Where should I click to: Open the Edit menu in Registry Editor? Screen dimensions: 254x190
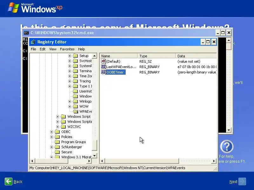[43, 49]
